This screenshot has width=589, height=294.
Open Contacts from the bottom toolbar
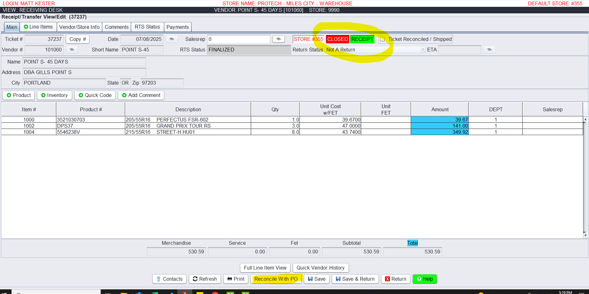click(x=169, y=279)
